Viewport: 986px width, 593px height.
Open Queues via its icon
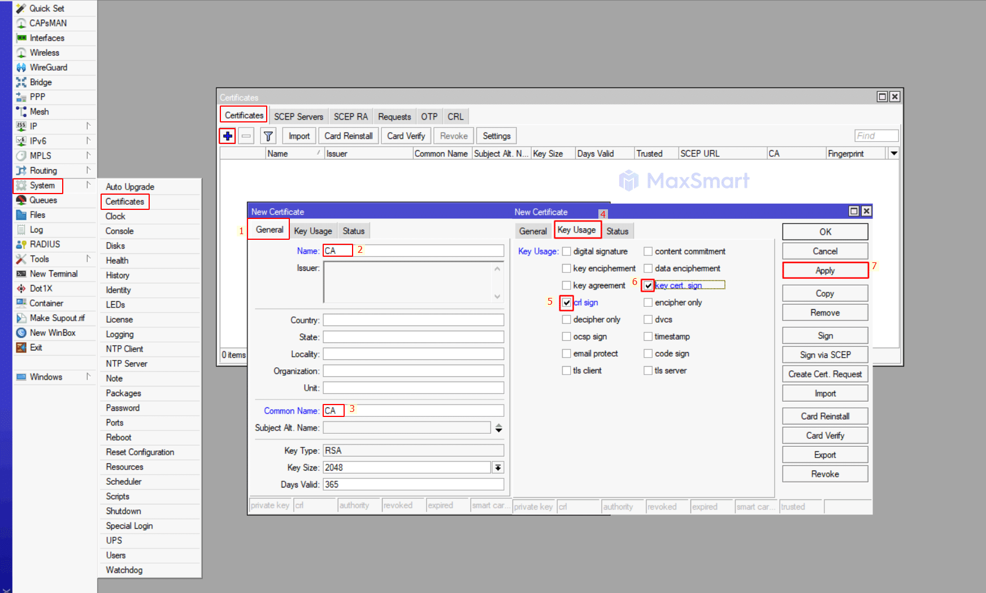tap(21, 200)
